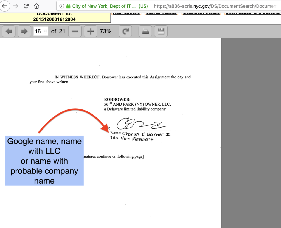
Task: Open the Document Details link
Action: [201, 13]
